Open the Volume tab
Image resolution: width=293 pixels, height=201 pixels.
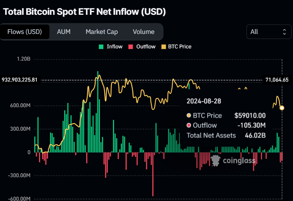coord(144,32)
